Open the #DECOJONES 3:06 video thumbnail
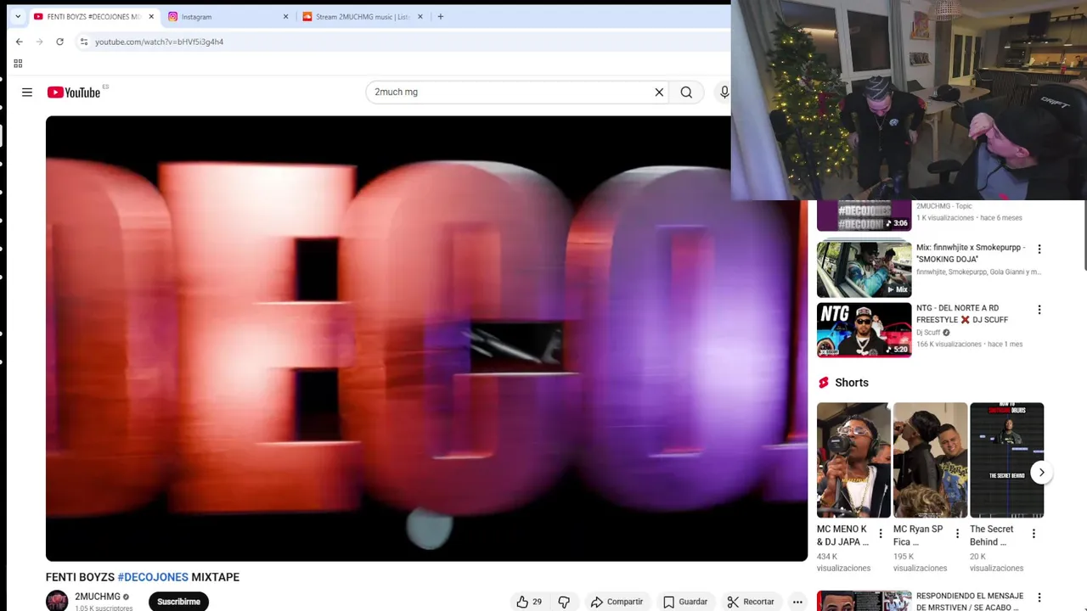1087x611 pixels. click(864, 216)
